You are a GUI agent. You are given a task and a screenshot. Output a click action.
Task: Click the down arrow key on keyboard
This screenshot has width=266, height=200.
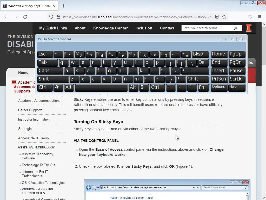181,87
